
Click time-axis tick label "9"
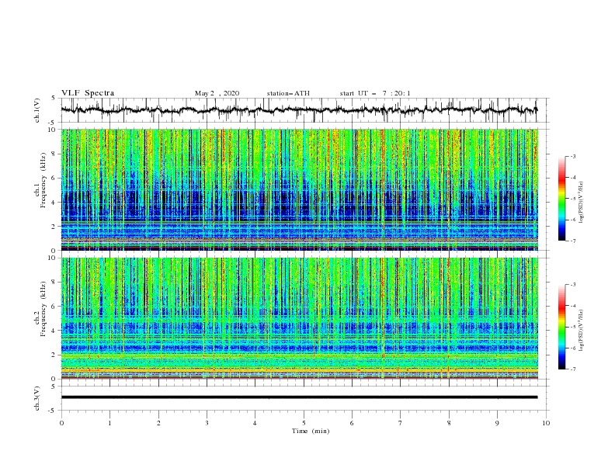click(x=497, y=423)
